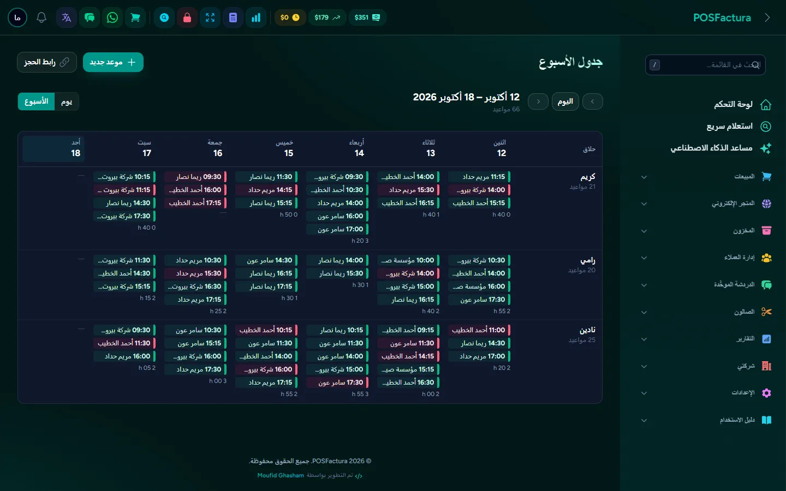Open the 11:00 أحمد الخطيب appointment

479,330
